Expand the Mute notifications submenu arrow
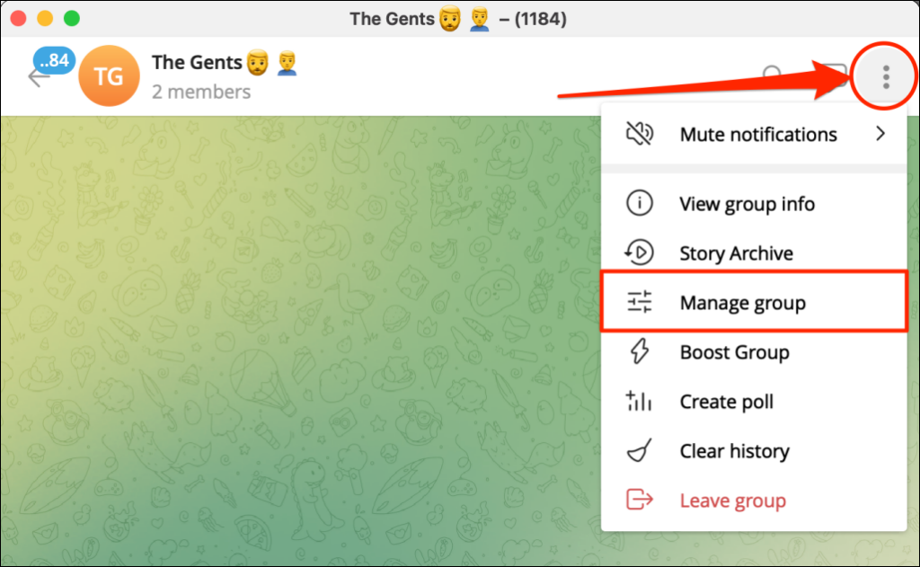This screenshot has height=567, width=920. coord(880,135)
